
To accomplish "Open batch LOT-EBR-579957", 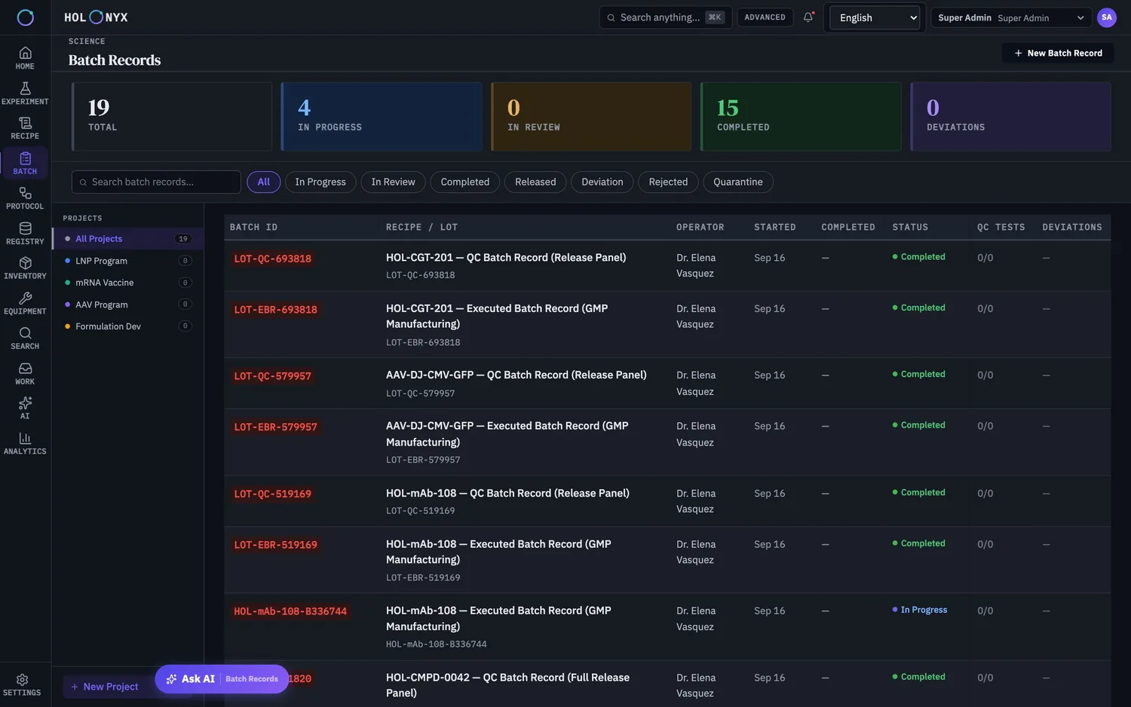I will (x=276, y=427).
